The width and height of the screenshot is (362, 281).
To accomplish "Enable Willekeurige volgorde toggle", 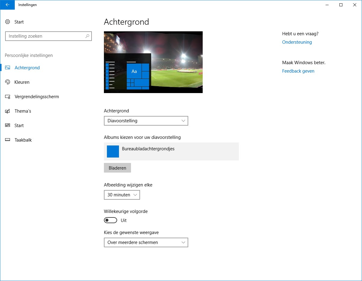I will coord(111,220).
